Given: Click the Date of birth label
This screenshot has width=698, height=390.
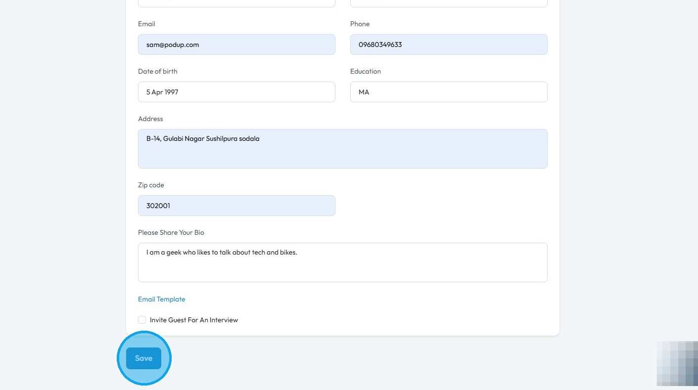Looking at the screenshot, I should pos(157,71).
